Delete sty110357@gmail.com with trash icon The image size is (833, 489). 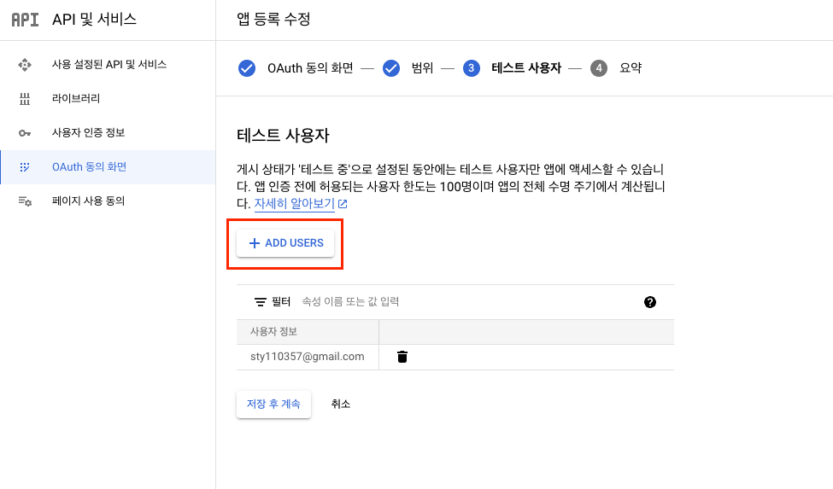coord(402,357)
